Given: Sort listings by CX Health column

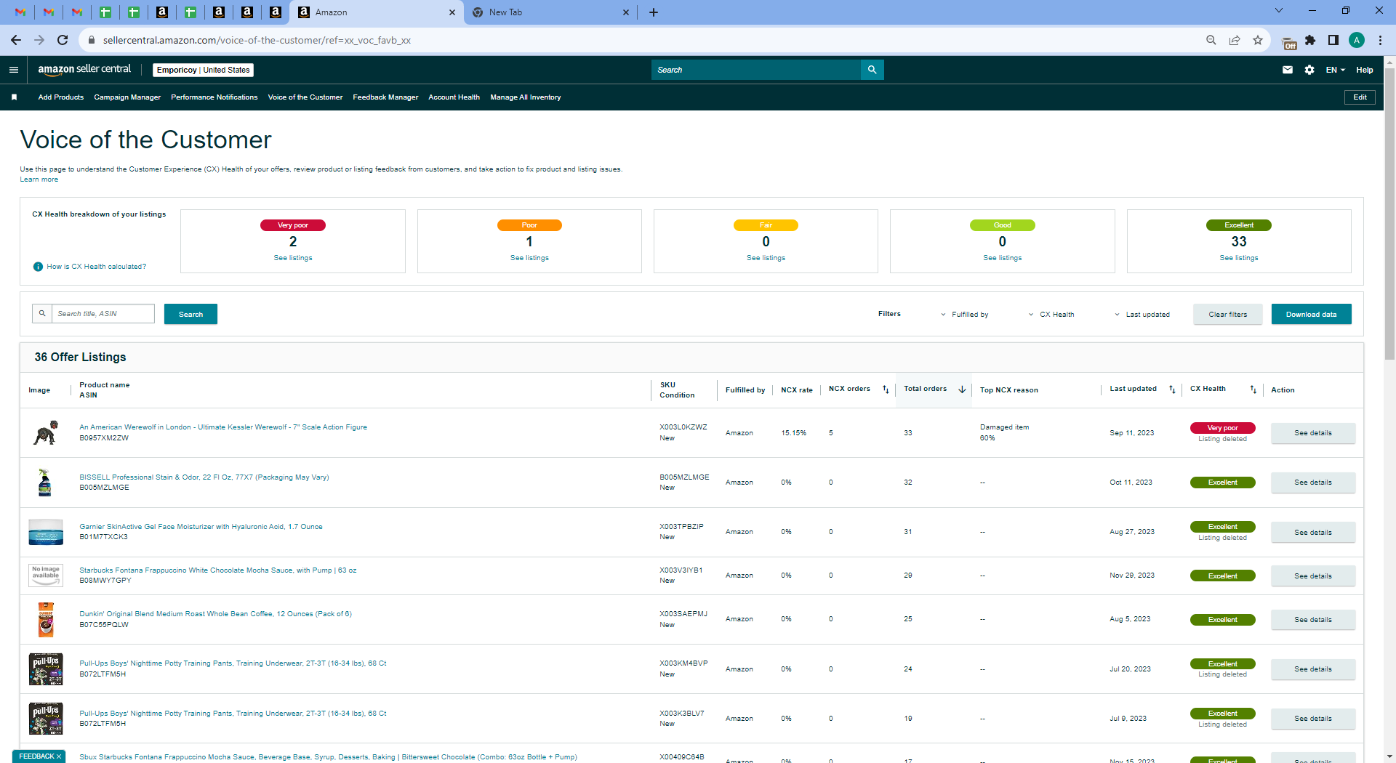Looking at the screenshot, I should pyautogui.click(x=1253, y=389).
